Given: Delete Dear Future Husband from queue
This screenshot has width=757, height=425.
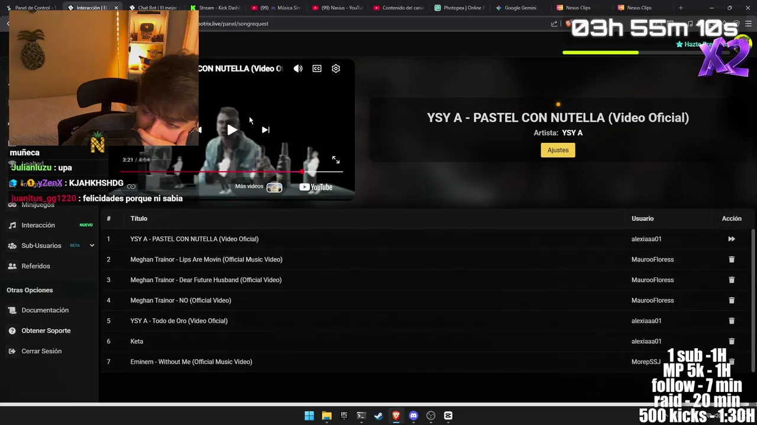Looking at the screenshot, I should (732, 280).
